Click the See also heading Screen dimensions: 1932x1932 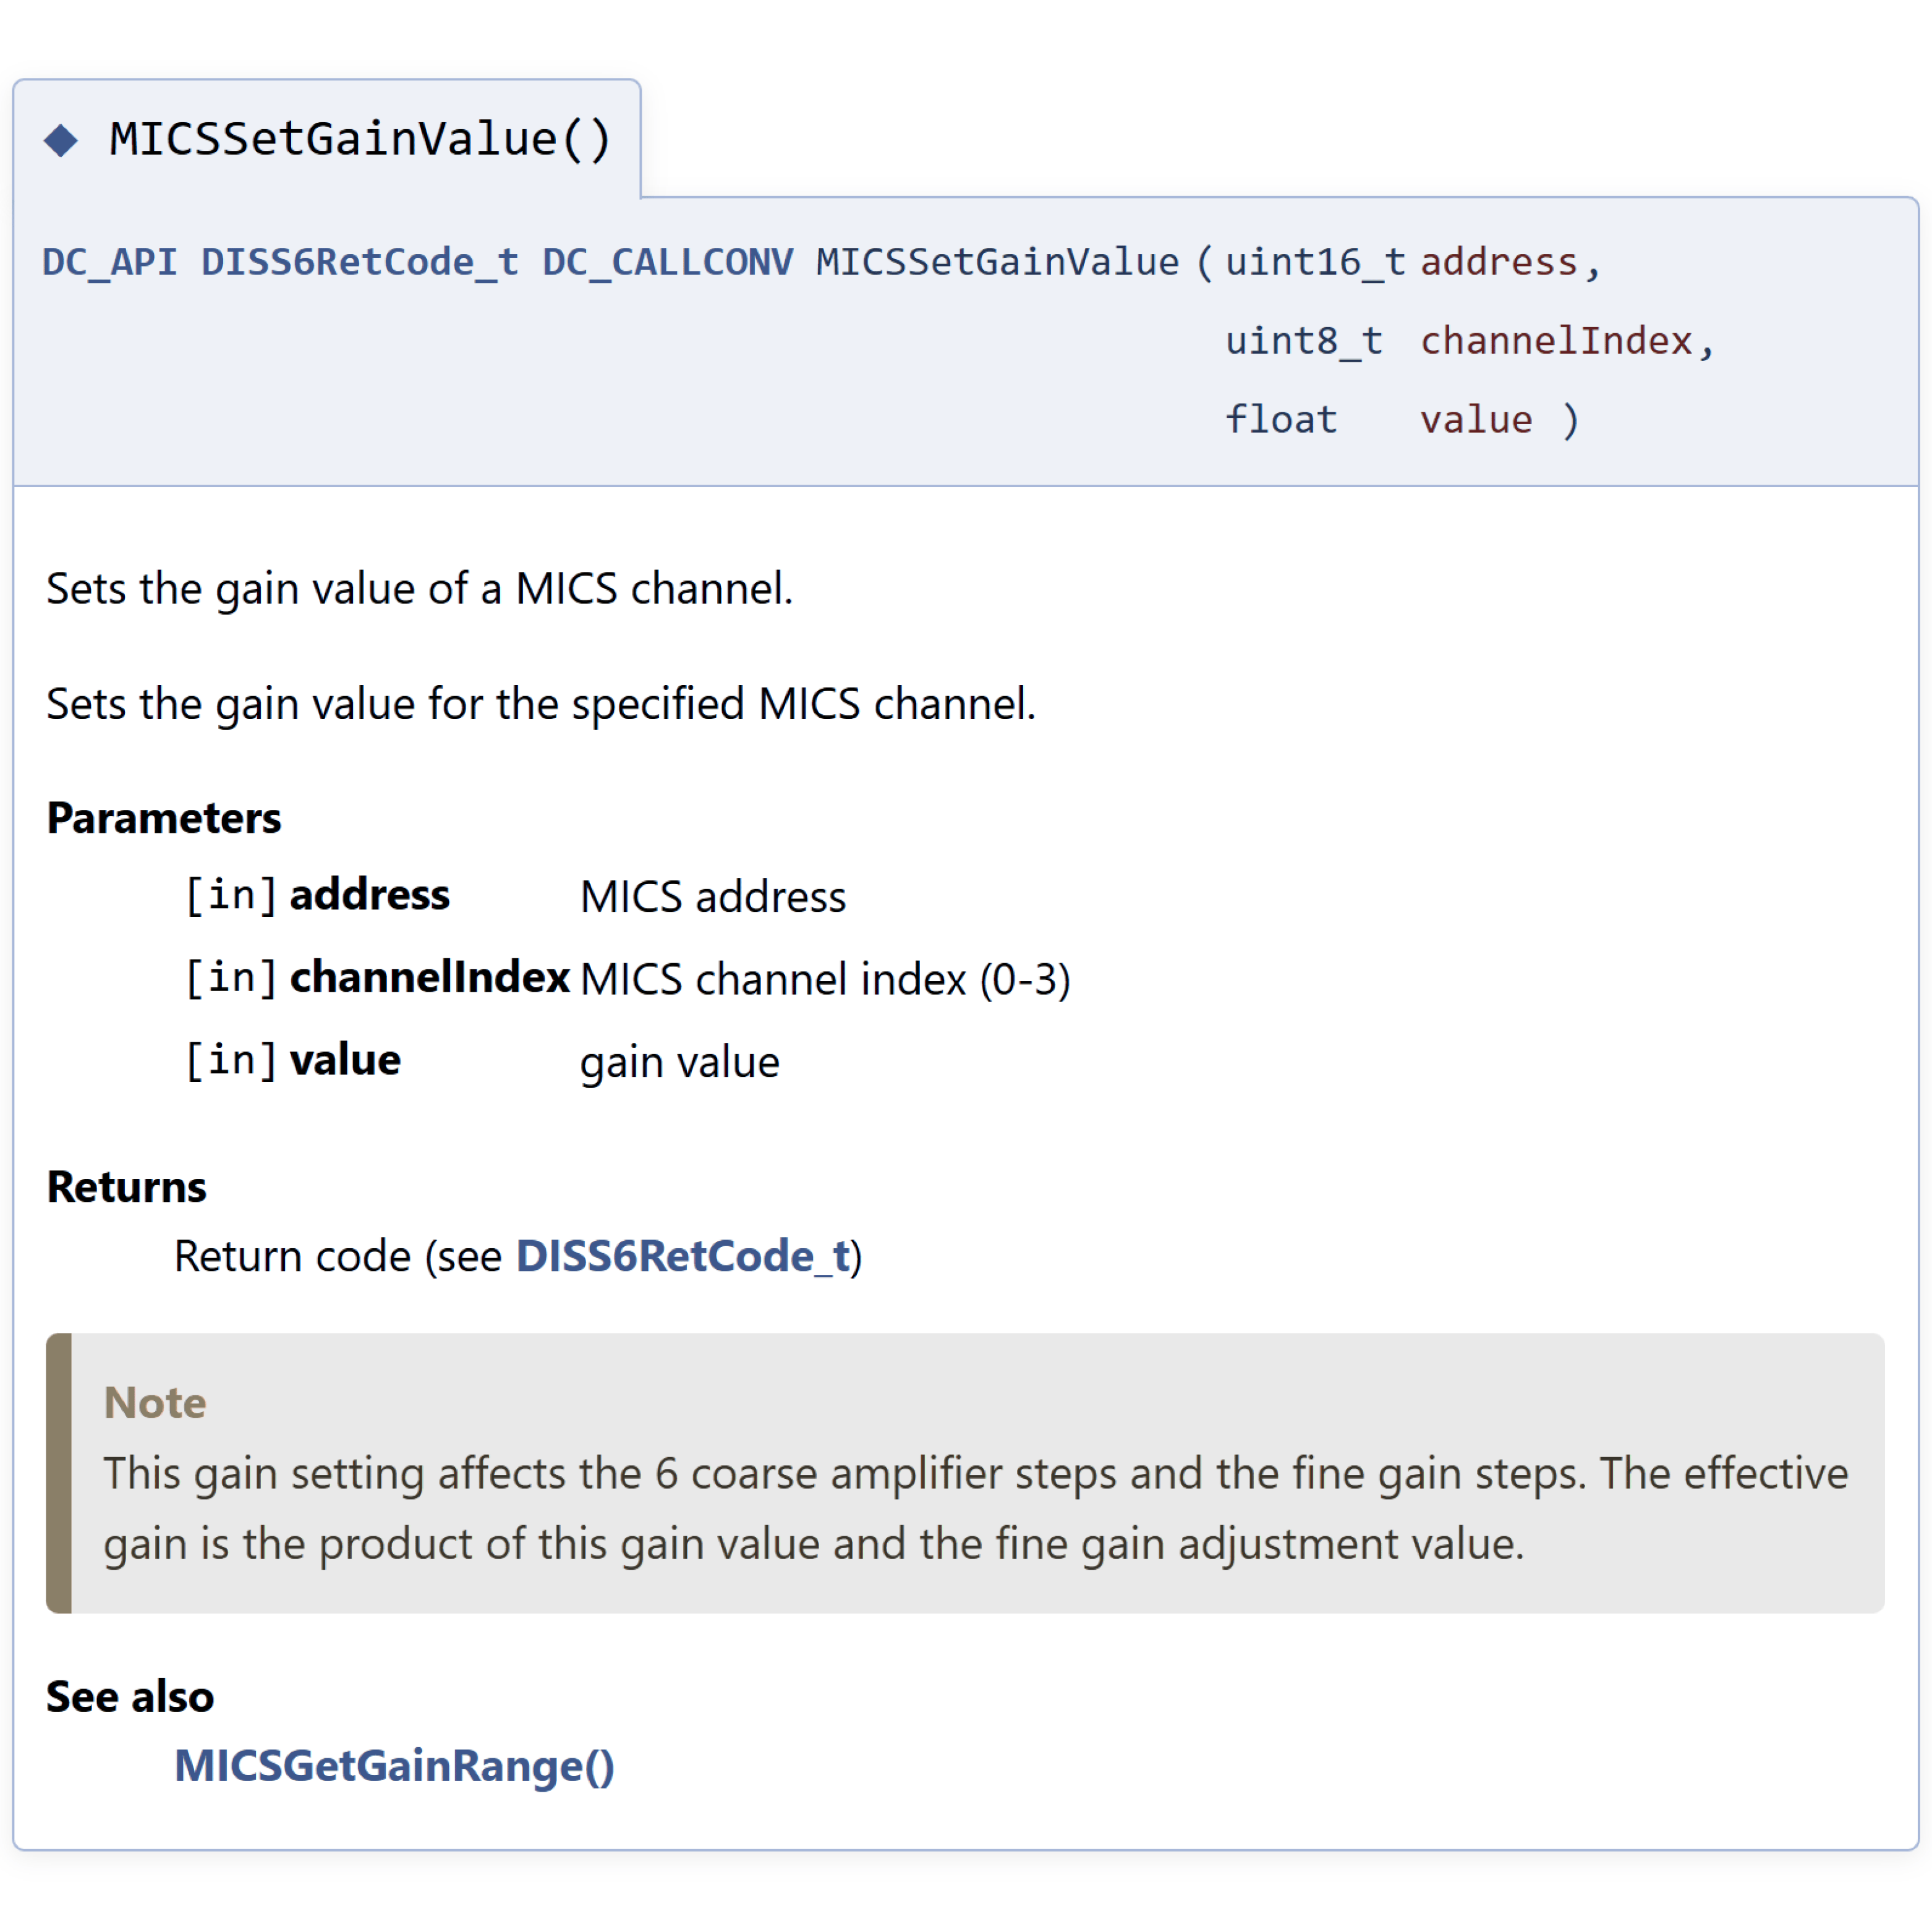(130, 1697)
